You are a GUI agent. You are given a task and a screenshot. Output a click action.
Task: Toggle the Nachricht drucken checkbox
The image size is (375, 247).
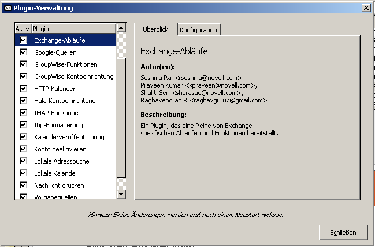tap(24, 185)
